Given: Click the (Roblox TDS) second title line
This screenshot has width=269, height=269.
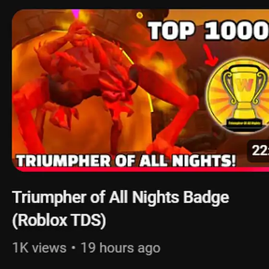Looking at the screenshot, I should point(59,220).
